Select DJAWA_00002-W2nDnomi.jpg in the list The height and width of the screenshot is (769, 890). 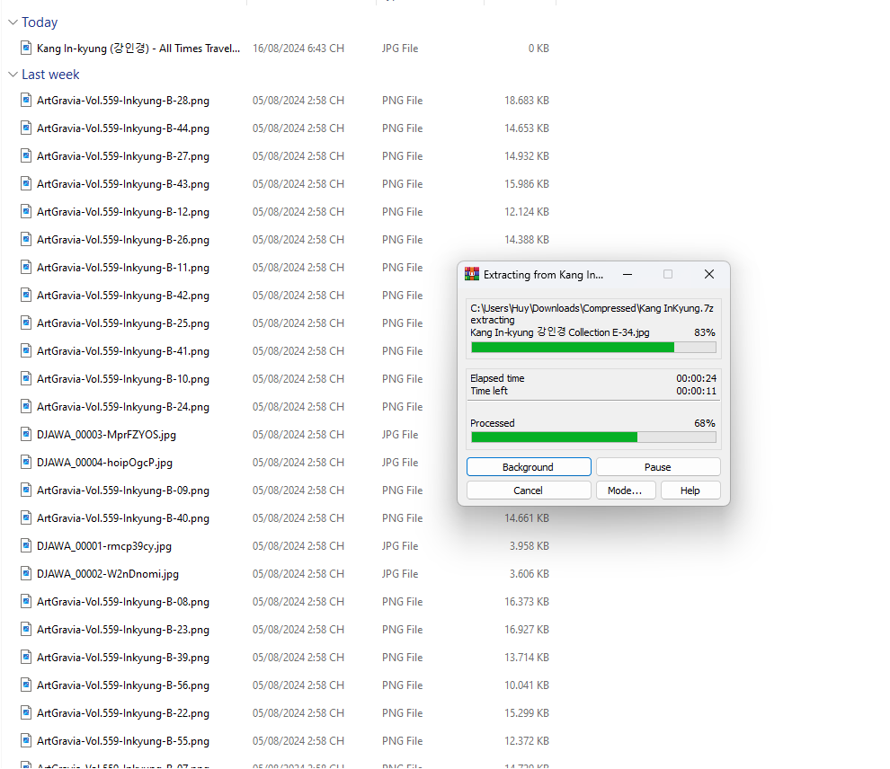click(x=108, y=574)
